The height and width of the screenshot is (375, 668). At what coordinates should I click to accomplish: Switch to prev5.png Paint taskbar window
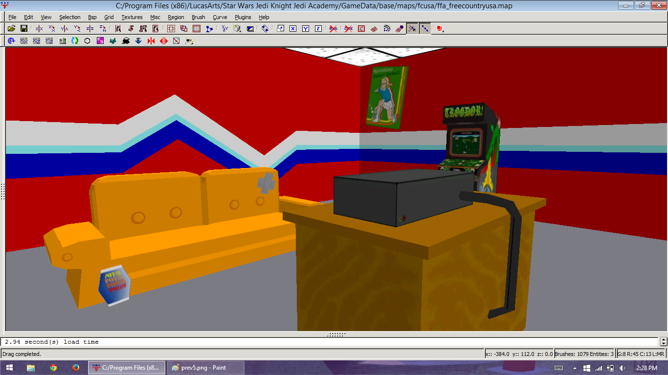click(x=205, y=368)
